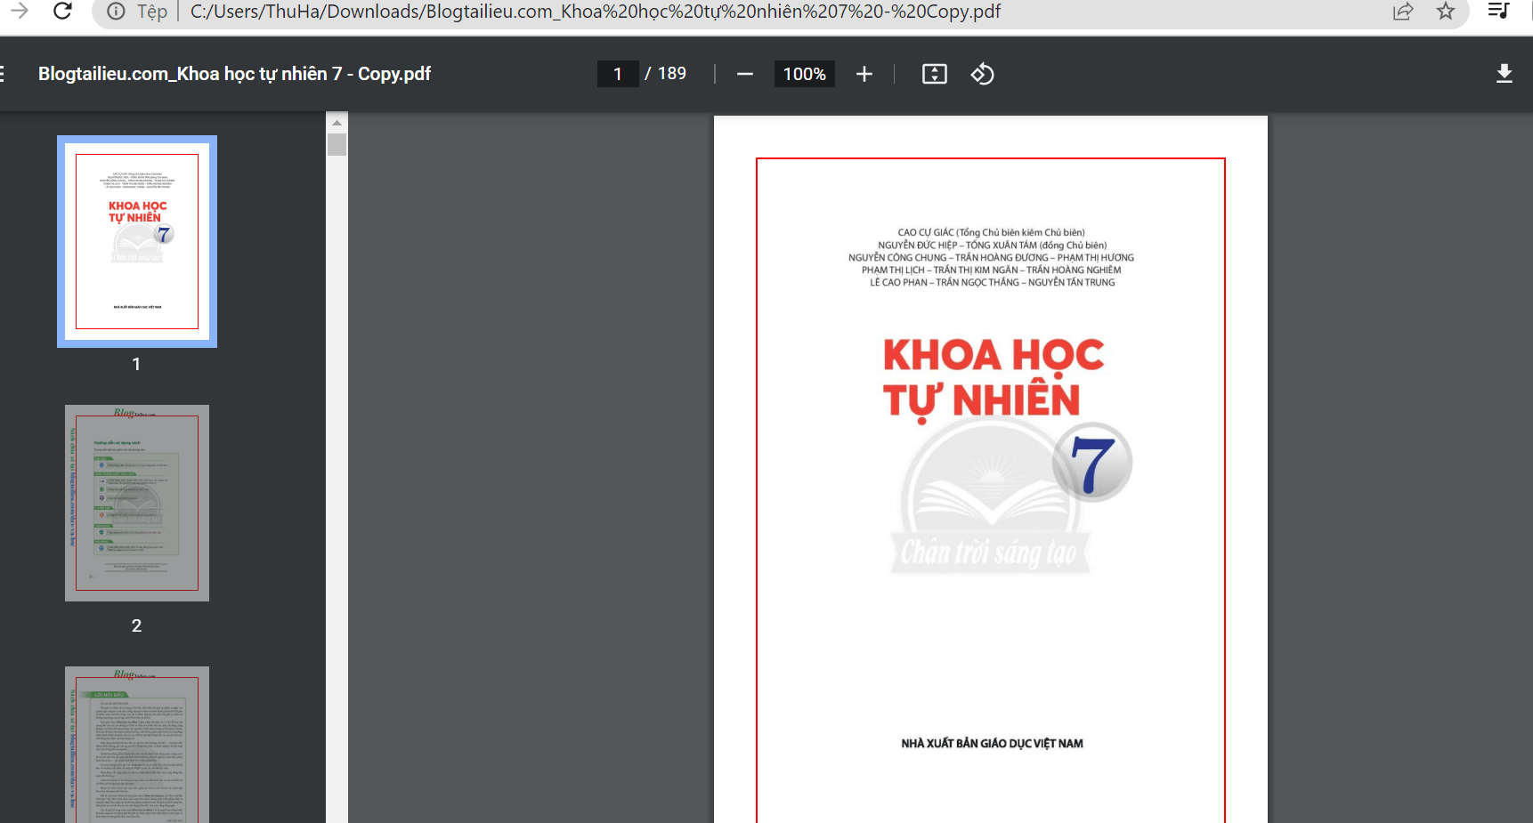Reload the page with the refresh icon
The image size is (1533, 823).
[x=62, y=11]
